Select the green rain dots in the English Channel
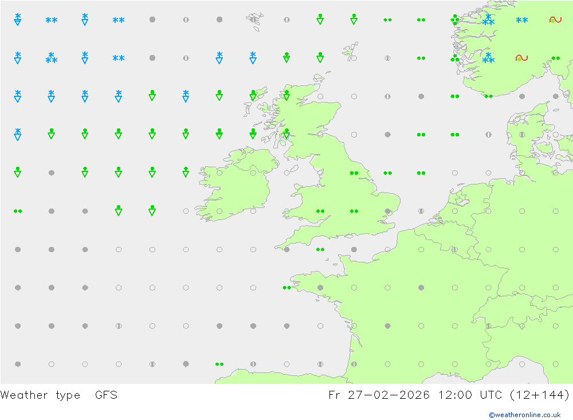The width and height of the screenshot is (573, 420). click(x=320, y=249)
